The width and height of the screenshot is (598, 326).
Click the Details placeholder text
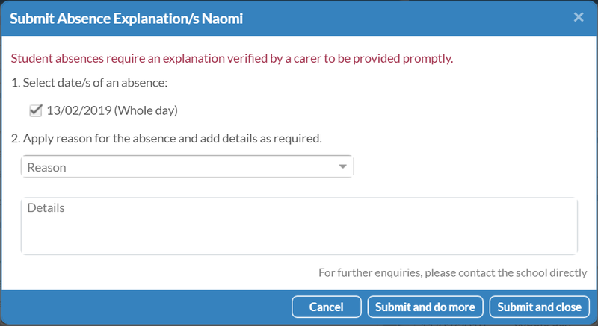[x=46, y=207]
